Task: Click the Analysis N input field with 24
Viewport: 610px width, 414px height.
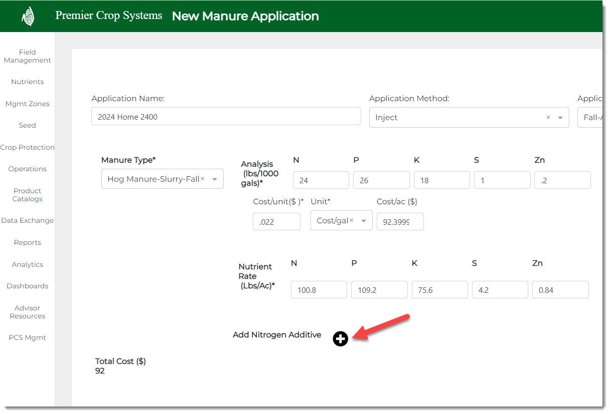Action: [x=321, y=180]
